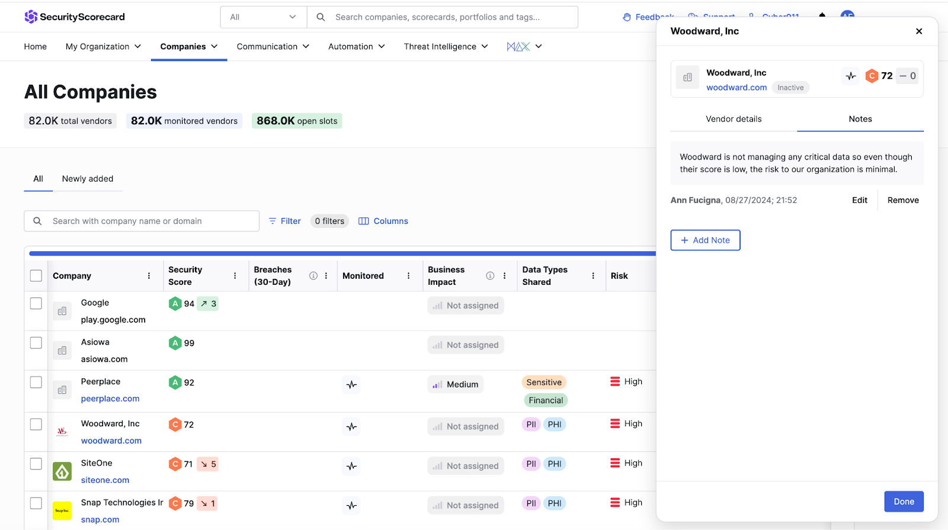Image resolution: width=948 pixels, height=530 pixels.
Task: Edit Ann Fucigna's note
Action: tap(860, 200)
